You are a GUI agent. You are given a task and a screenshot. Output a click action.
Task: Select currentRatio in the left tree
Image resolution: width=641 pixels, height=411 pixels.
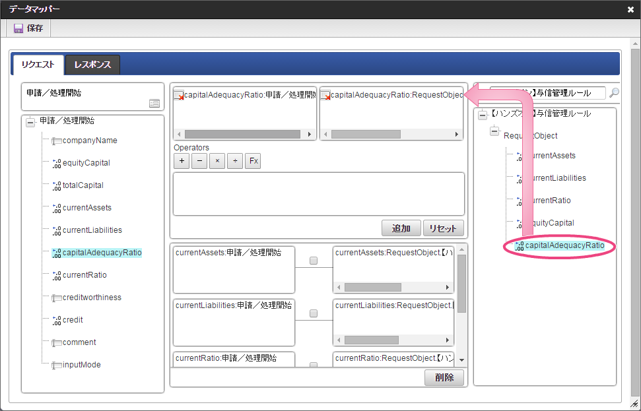click(84, 275)
